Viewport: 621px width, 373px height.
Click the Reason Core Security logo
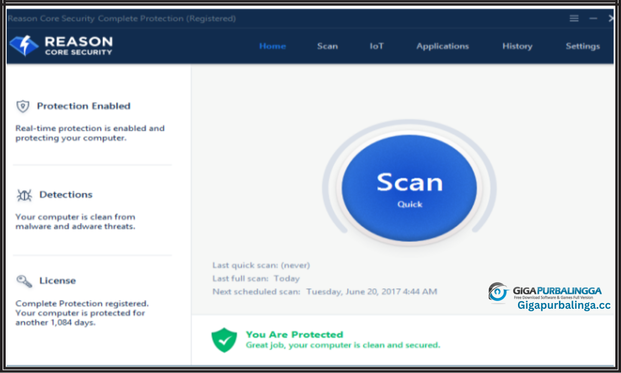pyautogui.click(x=61, y=46)
